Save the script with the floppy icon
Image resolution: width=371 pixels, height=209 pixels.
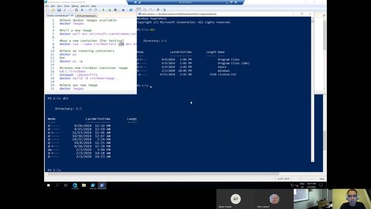[x=59, y=10]
